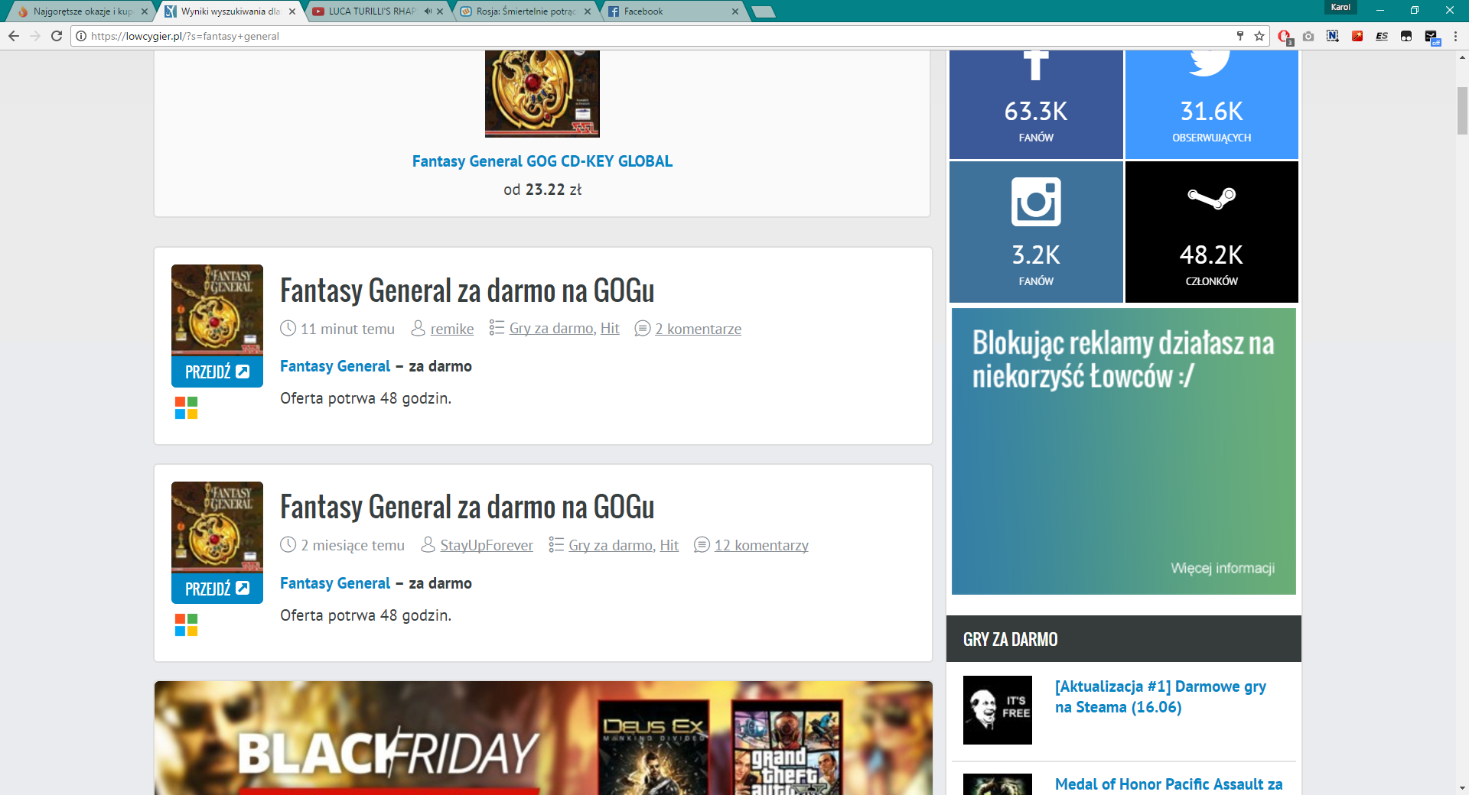Close the Najgorętsze okazje tab
The width and height of the screenshot is (1469, 795).
(x=145, y=11)
